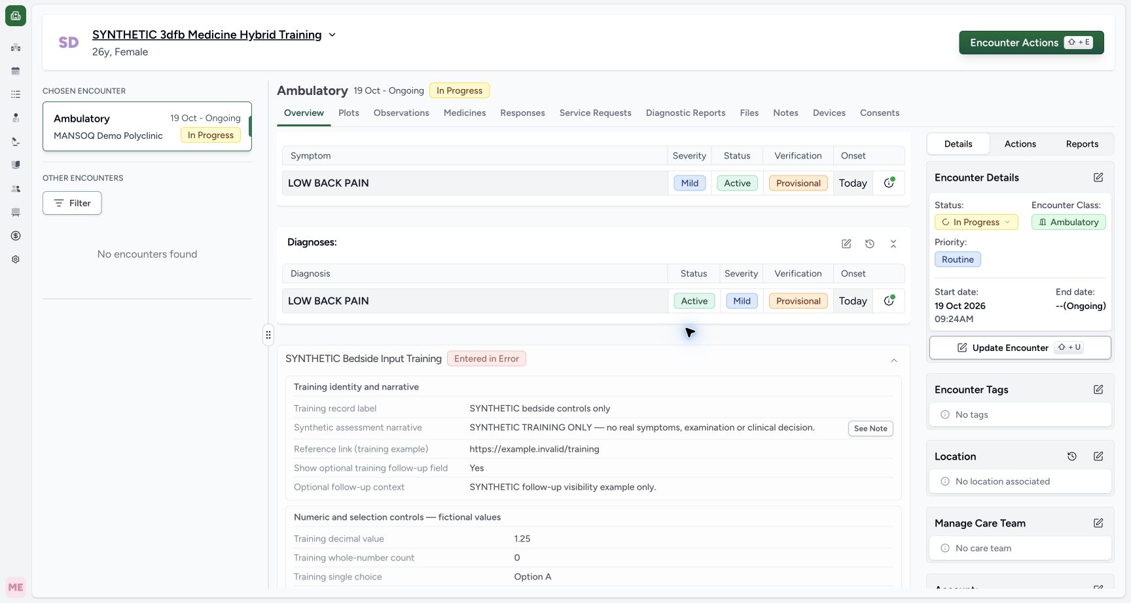
Task: Select the Reports tab in the side panel
Action: 1082,144
